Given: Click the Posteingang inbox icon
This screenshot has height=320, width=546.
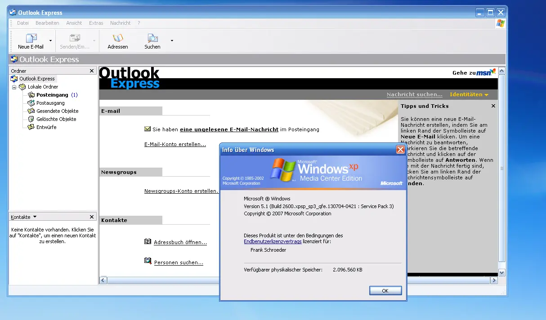Looking at the screenshot, I should 31,95.
